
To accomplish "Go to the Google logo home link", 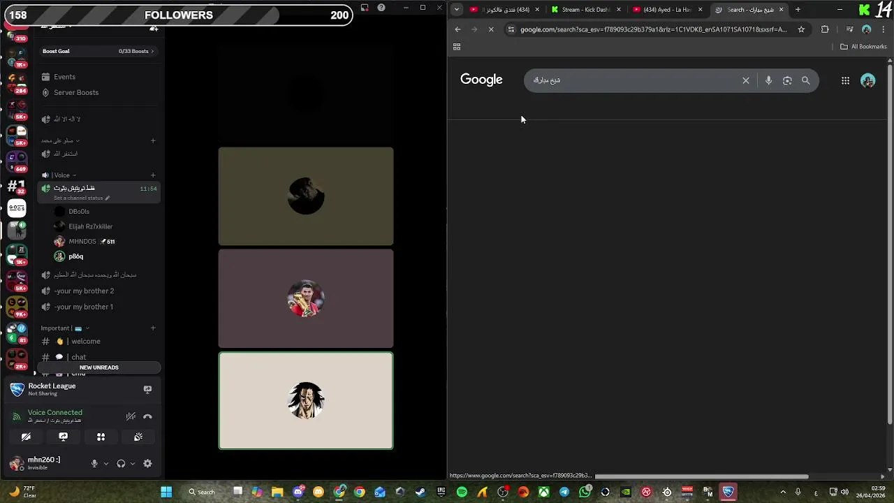I will (x=481, y=80).
